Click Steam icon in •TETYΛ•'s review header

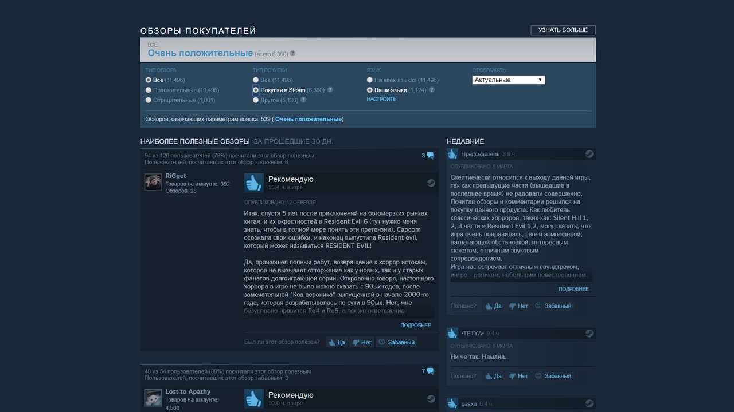(589, 333)
